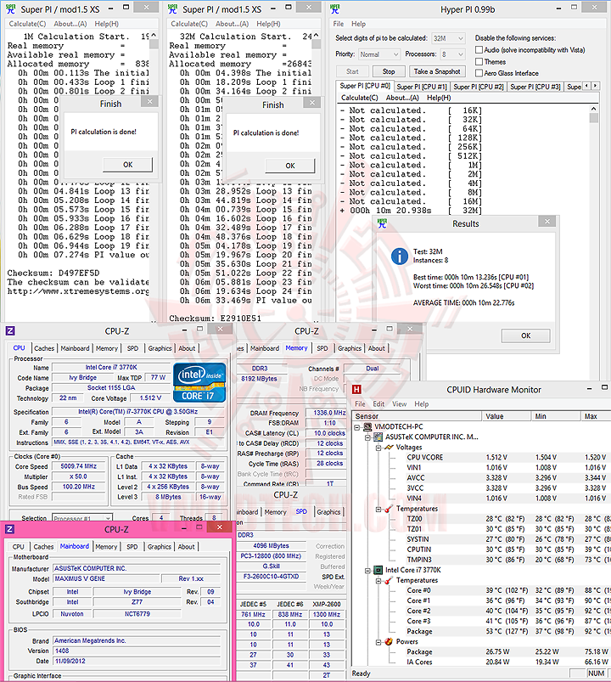Switch to Super PI [CPU #3] tab
Screen dimensions: 611x682
pyautogui.click(x=535, y=87)
